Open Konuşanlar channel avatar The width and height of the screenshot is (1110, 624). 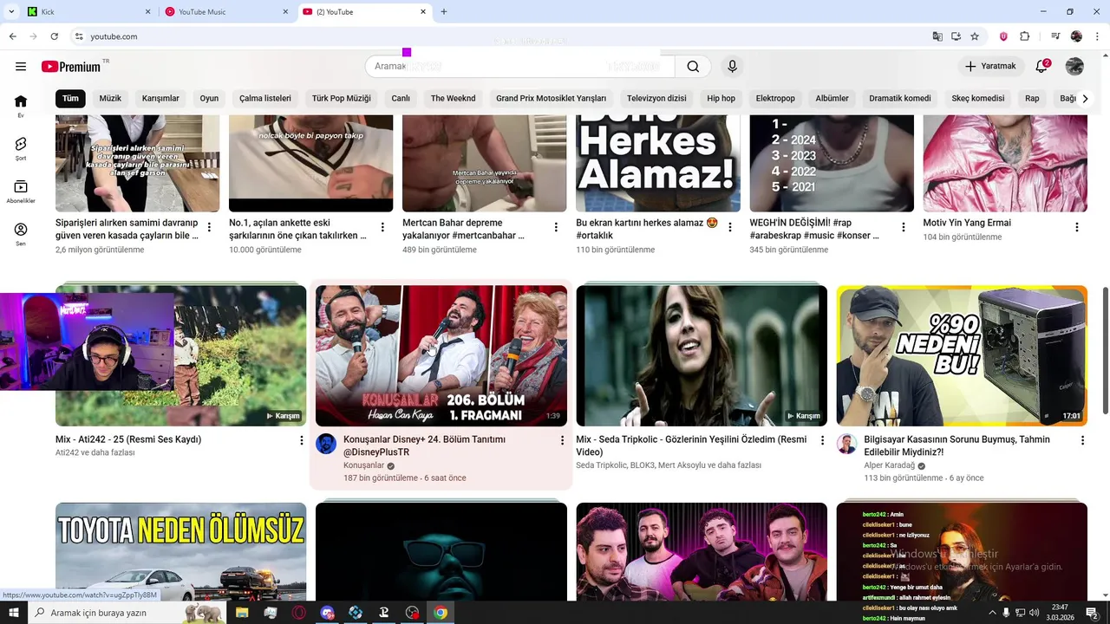tap(326, 444)
